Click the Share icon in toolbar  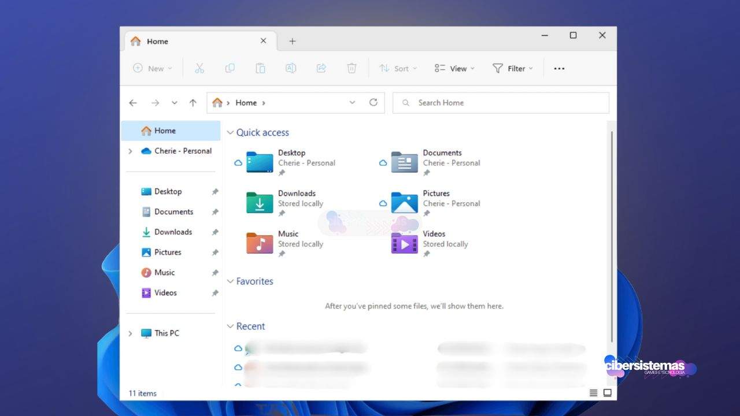tap(321, 68)
